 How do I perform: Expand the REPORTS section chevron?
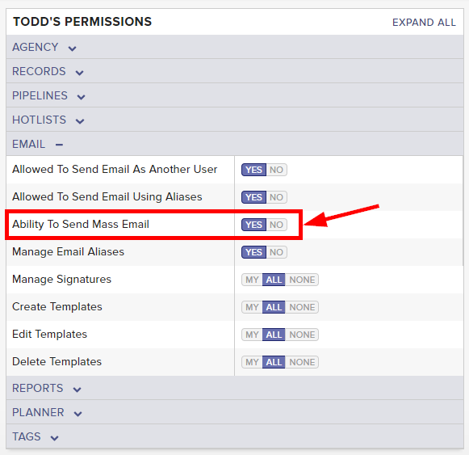77,389
